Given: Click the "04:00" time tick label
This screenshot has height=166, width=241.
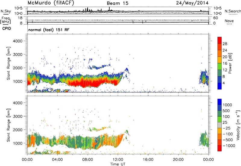Looking at the screenshot, I should point(57,160).
